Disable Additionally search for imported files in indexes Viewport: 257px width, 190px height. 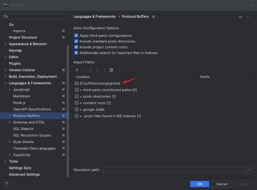coord(76,53)
